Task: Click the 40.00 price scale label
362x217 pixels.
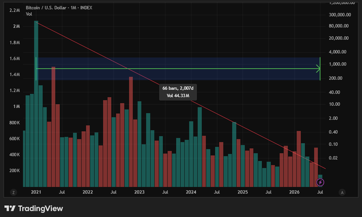Action: pyautogui.click(x=334, y=92)
